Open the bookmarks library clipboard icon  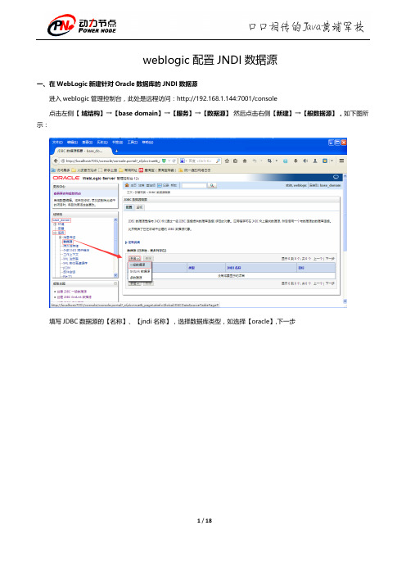coord(235,161)
